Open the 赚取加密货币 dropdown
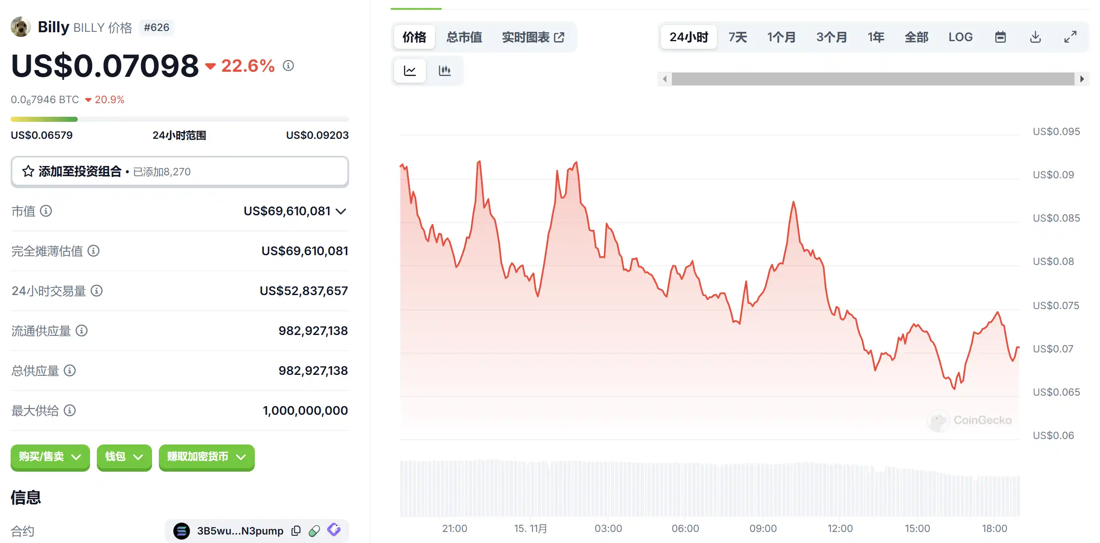 coord(206,457)
